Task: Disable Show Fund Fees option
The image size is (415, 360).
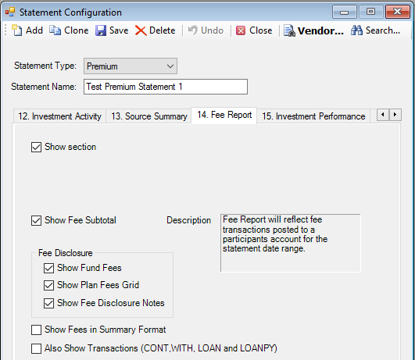Action: tap(48, 268)
